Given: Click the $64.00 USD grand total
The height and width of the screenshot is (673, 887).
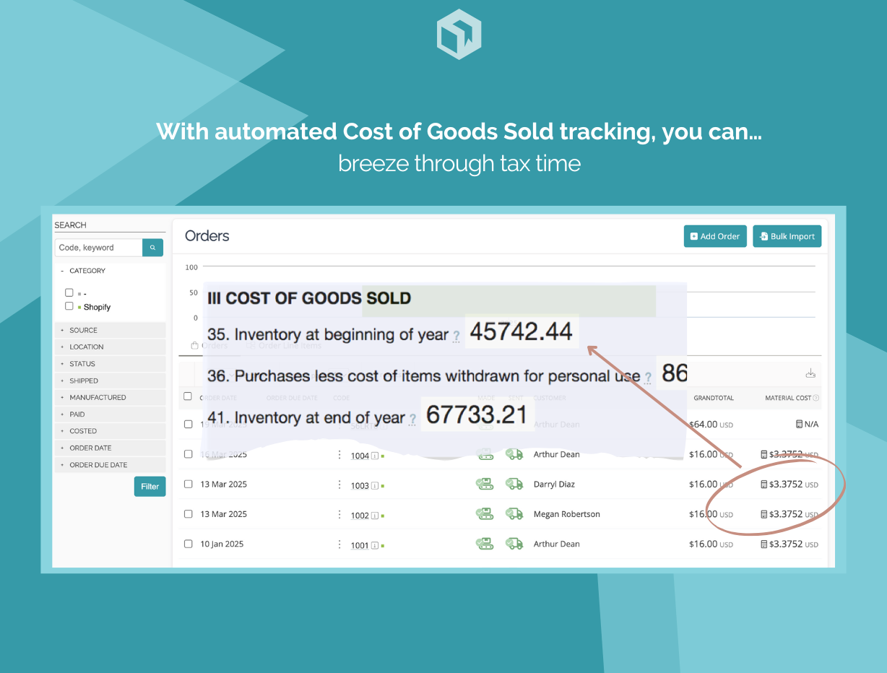Looking at the screenshot, I should (x=711, y=424).
